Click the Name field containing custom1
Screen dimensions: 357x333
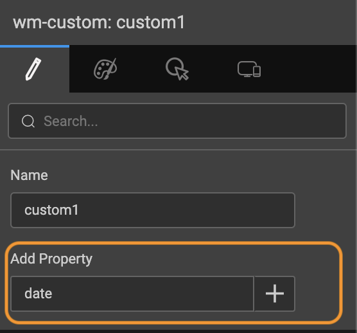153,210
